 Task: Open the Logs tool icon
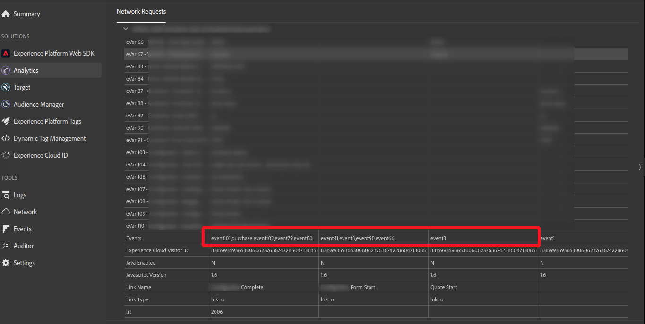coord(6,194)
